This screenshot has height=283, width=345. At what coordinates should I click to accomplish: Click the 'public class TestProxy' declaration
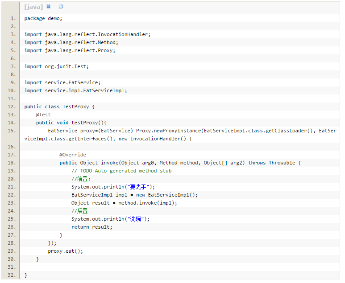click(x=59, y=107)
